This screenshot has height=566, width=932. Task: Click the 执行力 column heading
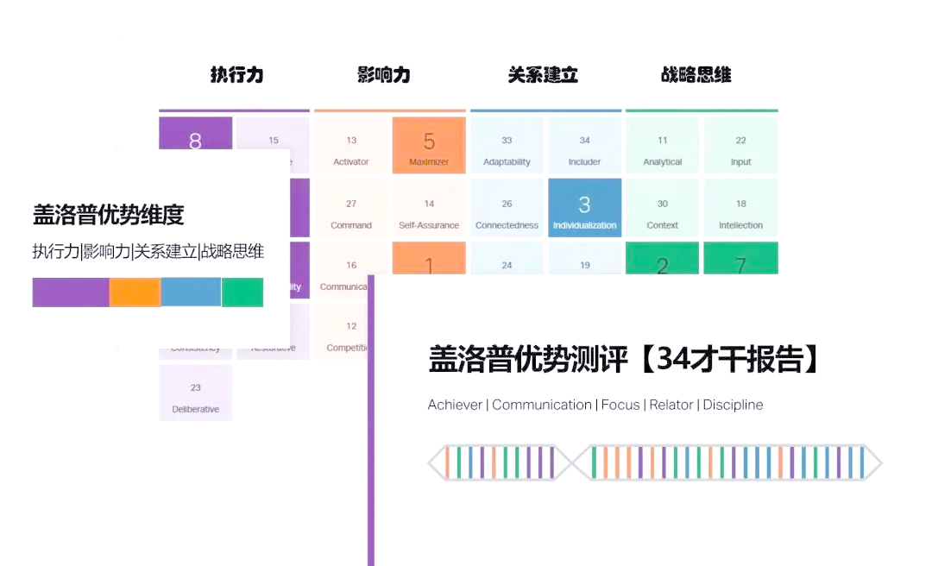(x=236, y=75)
